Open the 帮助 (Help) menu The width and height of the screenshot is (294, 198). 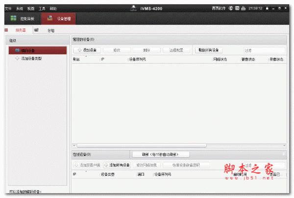(x=53, y=9)
